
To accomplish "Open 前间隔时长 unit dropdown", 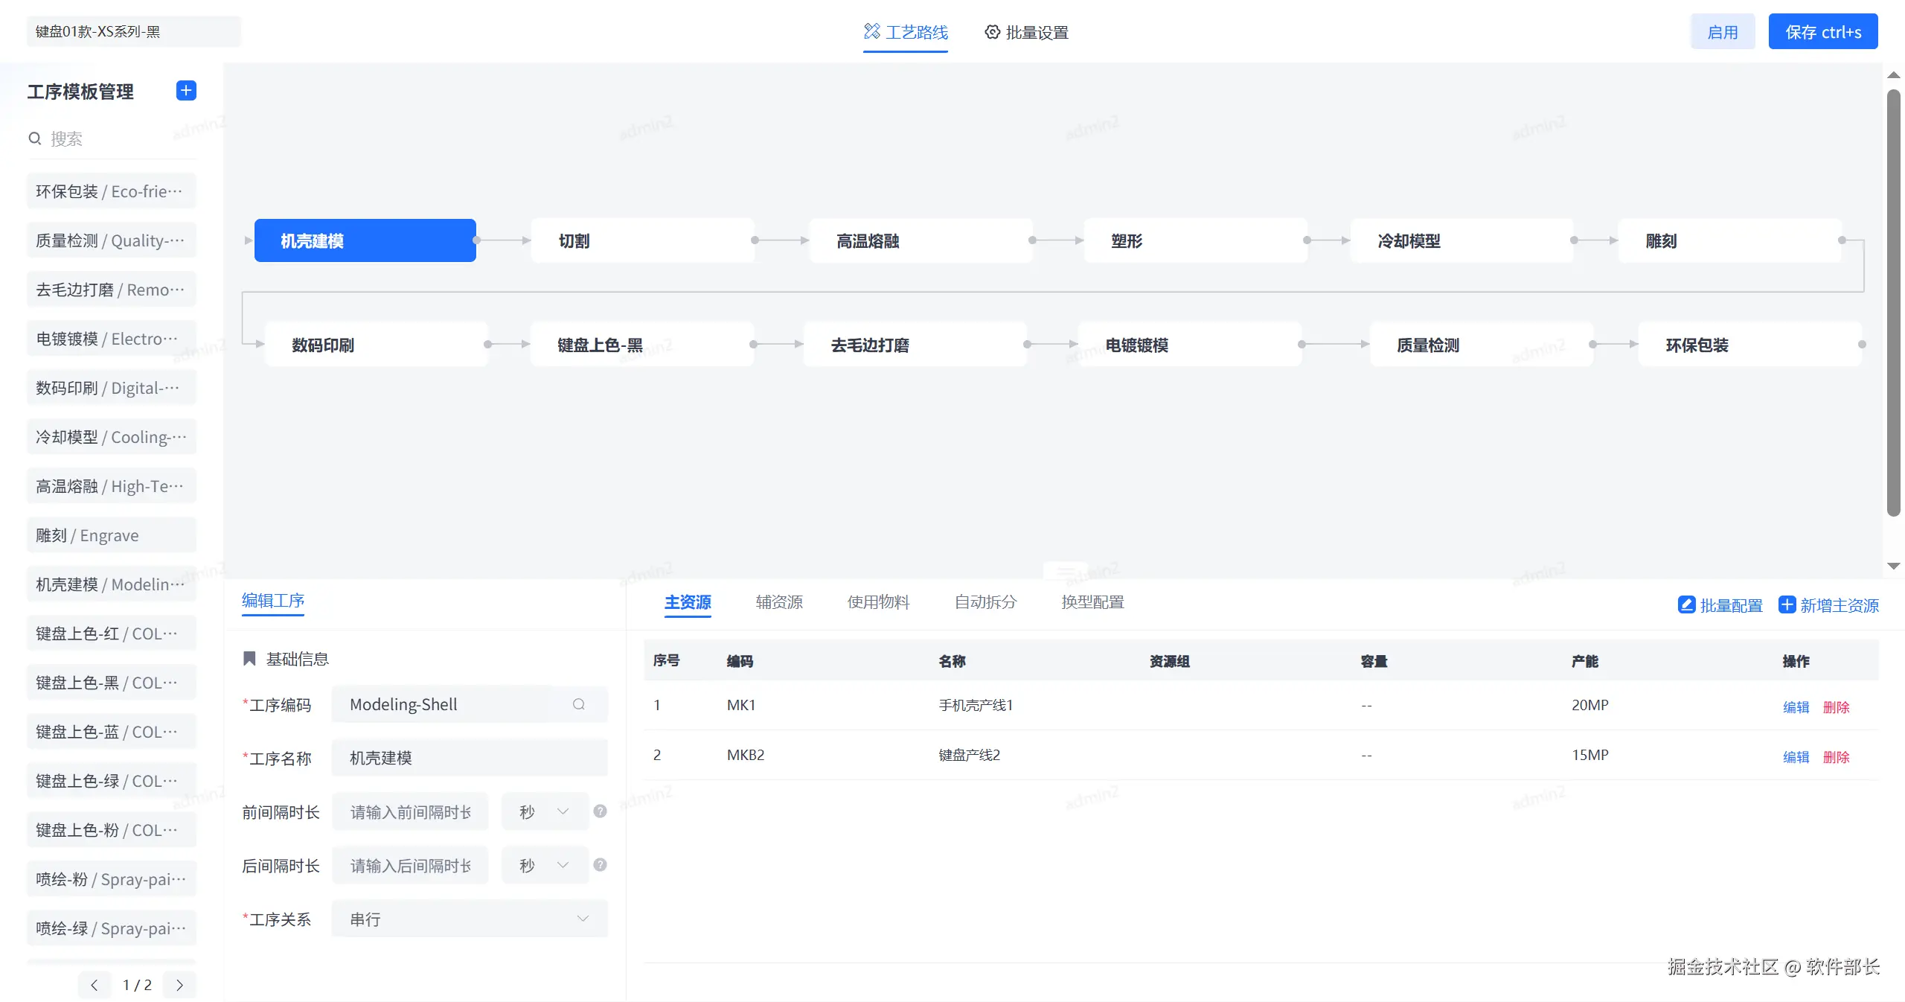I will point(545,811).
